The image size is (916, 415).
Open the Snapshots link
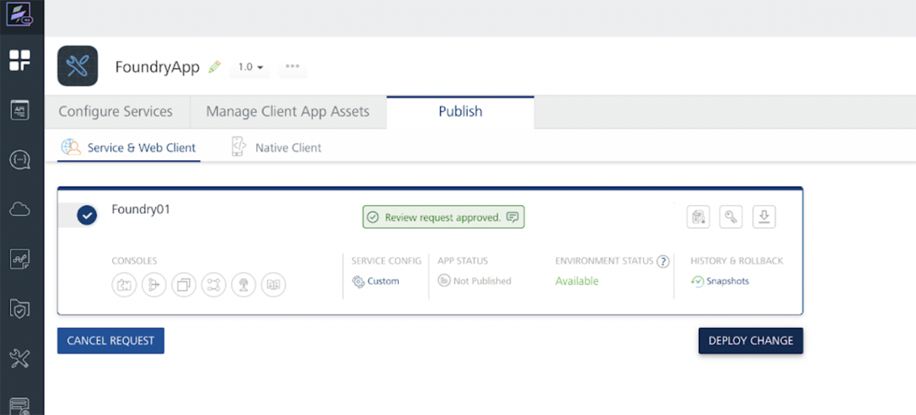point(727,281)
